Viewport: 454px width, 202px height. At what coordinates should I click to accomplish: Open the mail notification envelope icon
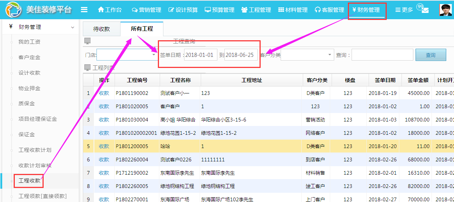[425, 10]
